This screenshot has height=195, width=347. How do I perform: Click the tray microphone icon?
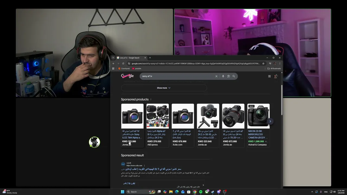(320, 192)
